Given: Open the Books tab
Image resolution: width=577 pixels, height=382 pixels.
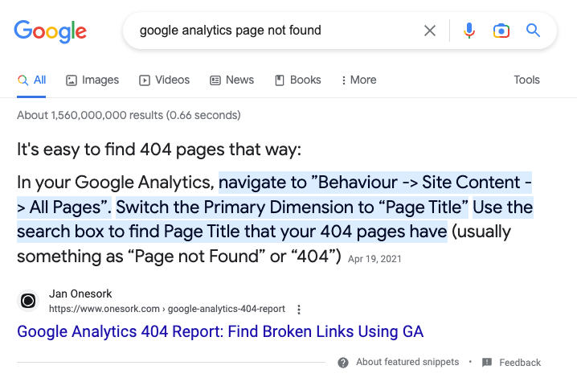Looking at the screenshot, I should tap(298, 80).
